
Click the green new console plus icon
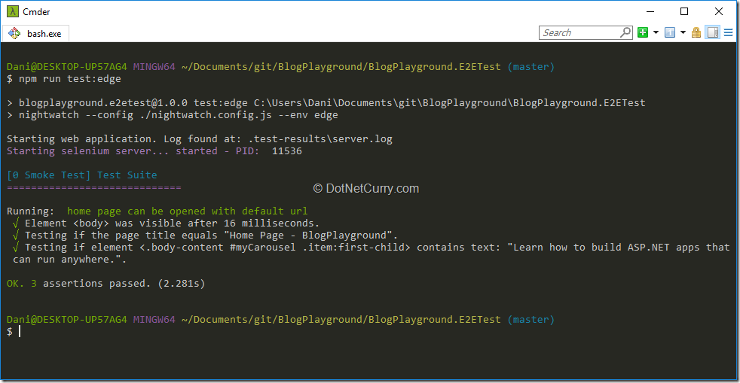pos(642,32)
